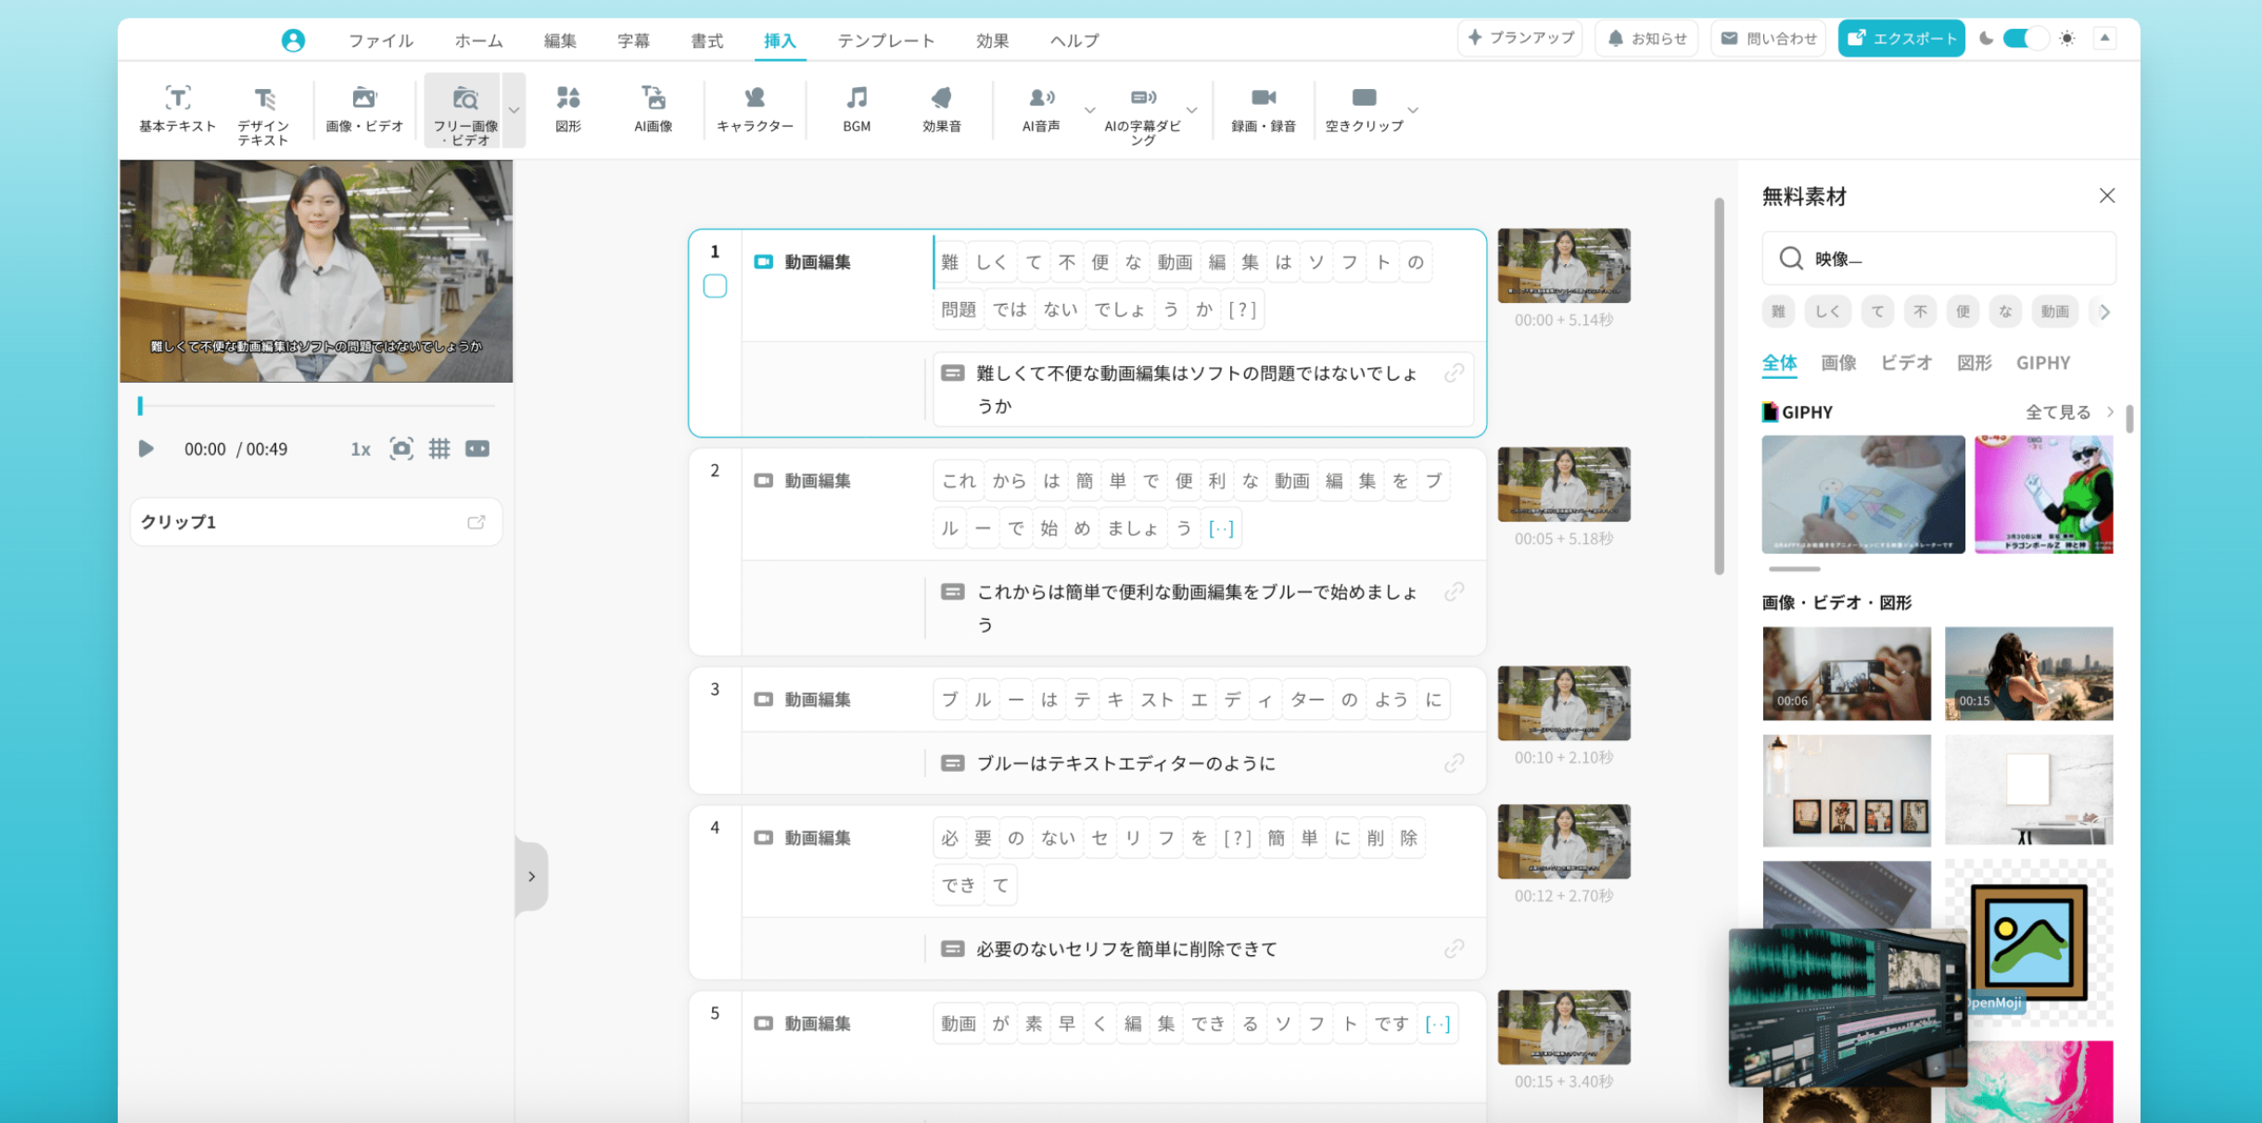Image resolution: width=2262 pixels, height=1123 pixels.
Task: Open the AI画像 tool
Action: tap(653, 109)
